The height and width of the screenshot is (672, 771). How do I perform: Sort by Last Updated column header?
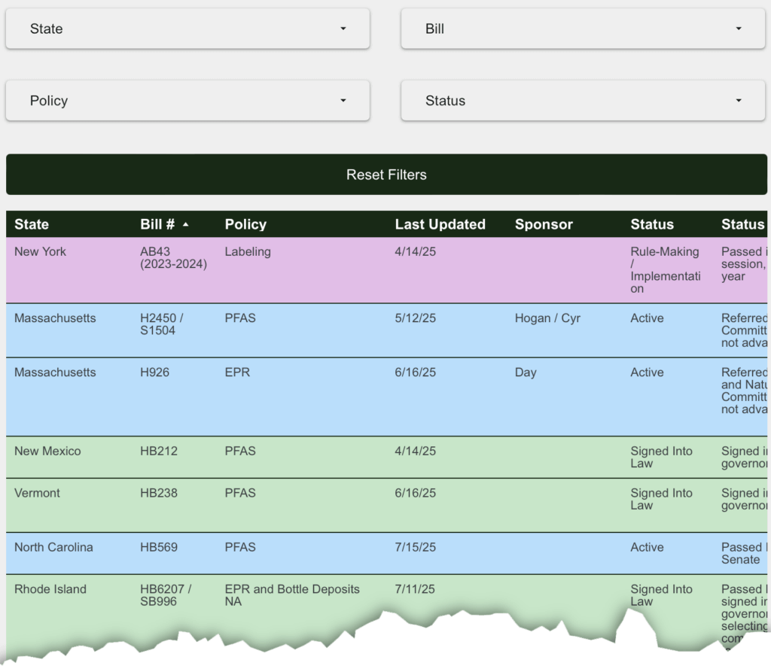440,224
